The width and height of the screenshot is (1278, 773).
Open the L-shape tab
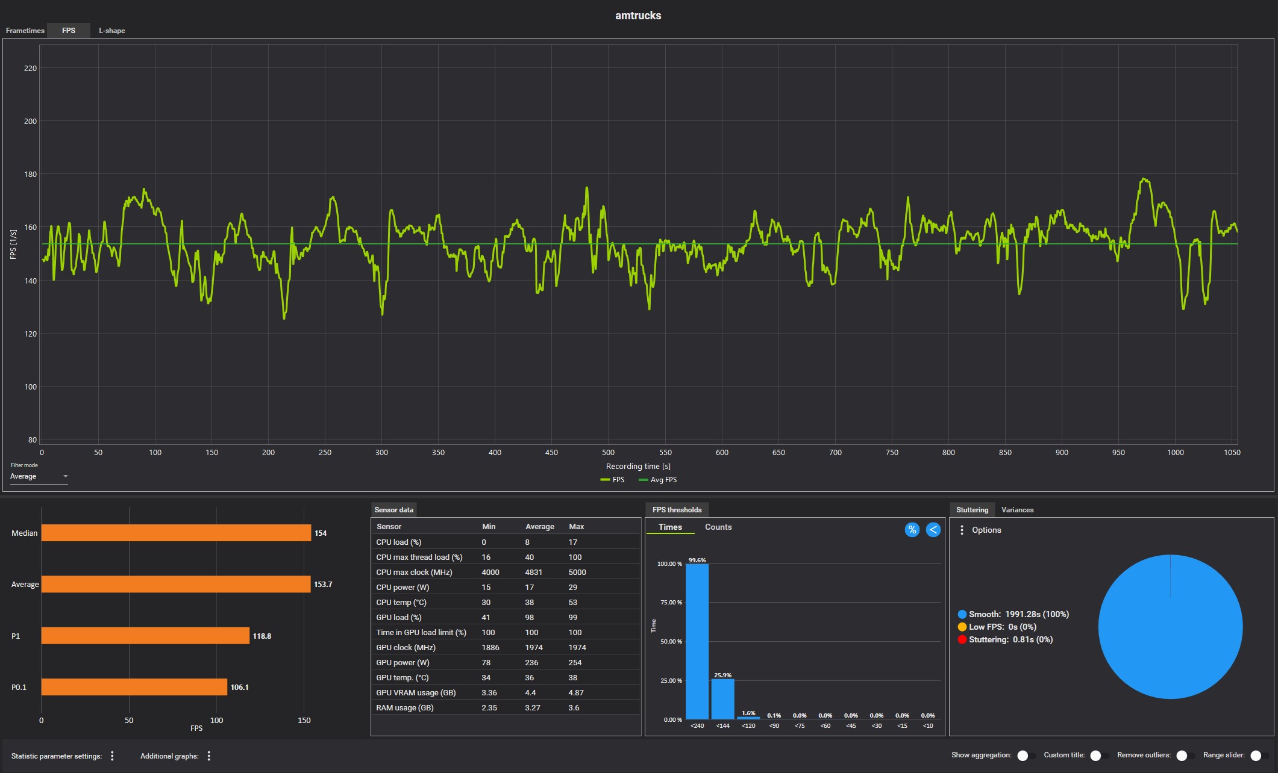pyautogui.click(x=112, y=31)
